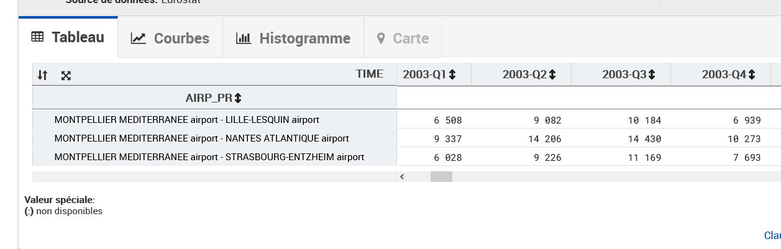
Task: Open the Histogramme tab
Action: [293, 38]
